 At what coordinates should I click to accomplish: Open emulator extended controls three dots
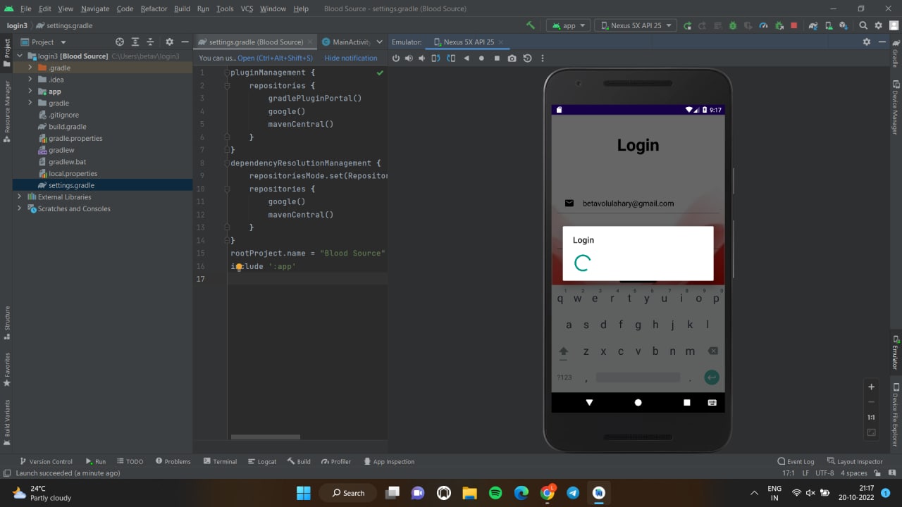coord(542,58)
